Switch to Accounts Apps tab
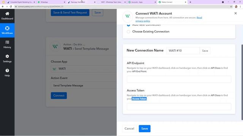The width and height of the screenshot is (243, 136). tap(142, 2)
